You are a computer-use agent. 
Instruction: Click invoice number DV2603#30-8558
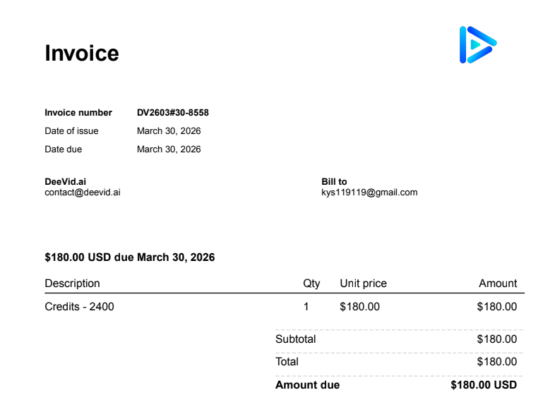[173, 112]
